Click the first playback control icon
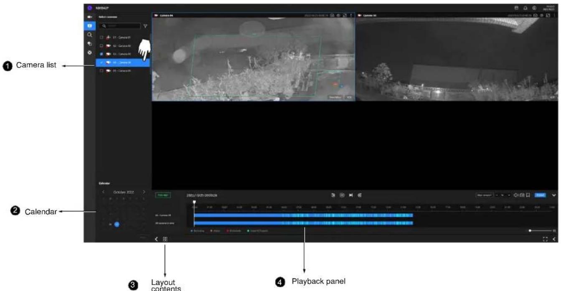The image size is (561, 291). (333, 195)
